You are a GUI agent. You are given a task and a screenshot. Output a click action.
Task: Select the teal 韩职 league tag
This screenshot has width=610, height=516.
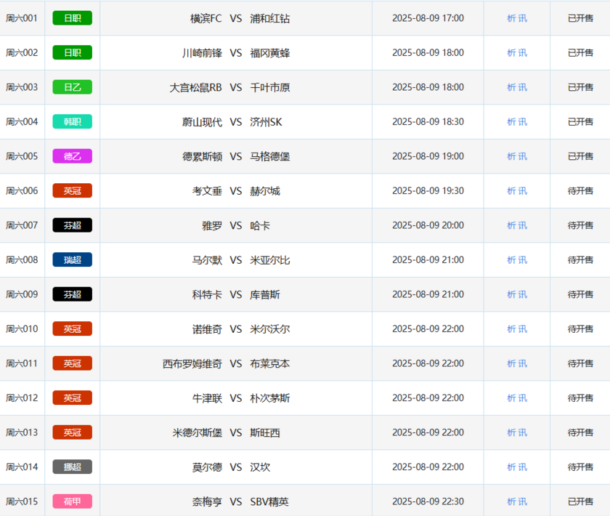pos(72,122)
